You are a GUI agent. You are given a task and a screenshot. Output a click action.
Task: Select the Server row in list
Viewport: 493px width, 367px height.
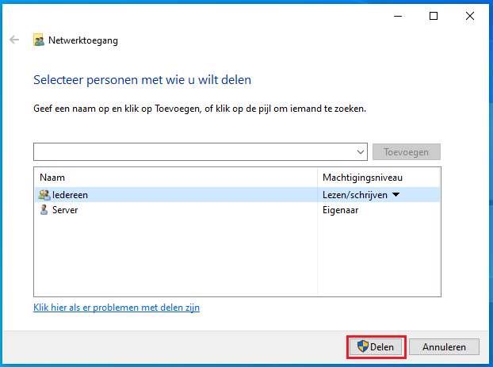click(x=237, y=210)
